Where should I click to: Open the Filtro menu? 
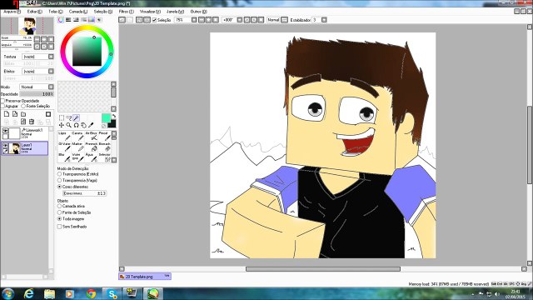pos(126,12)
